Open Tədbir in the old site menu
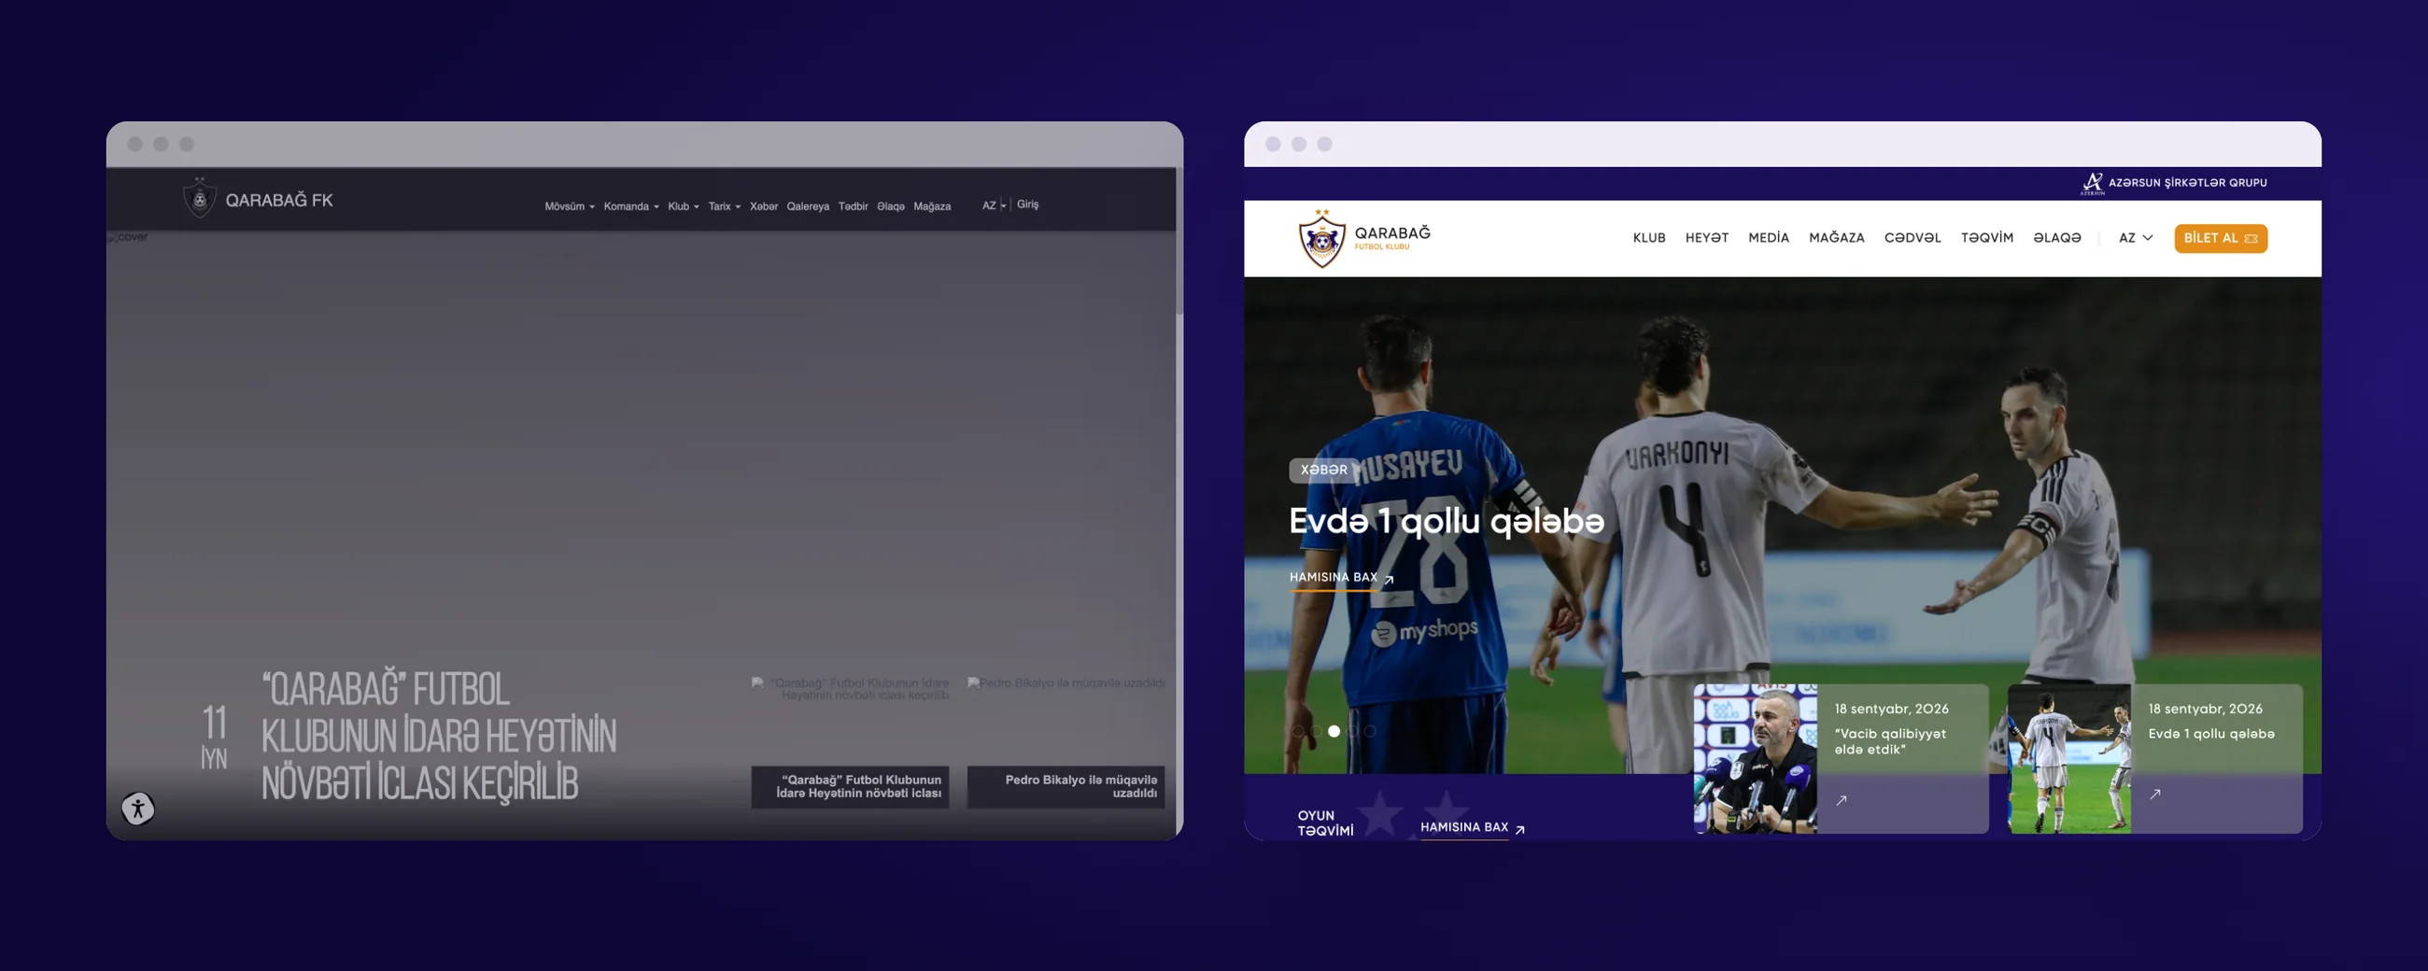2428x971 pixels. tap(853, 206)
